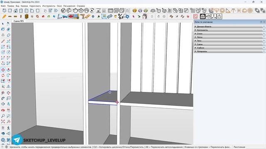Click the Zoom Extents tool
The image size is (266, 149).
pyautogui.click(x=3, y=121)
